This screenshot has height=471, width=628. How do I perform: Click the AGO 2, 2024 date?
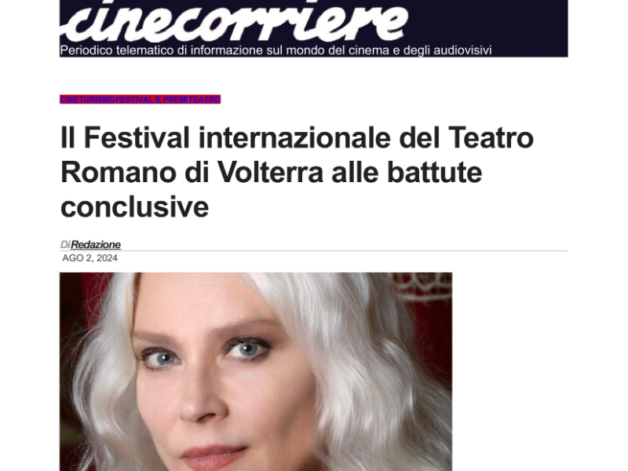point(89,258)
